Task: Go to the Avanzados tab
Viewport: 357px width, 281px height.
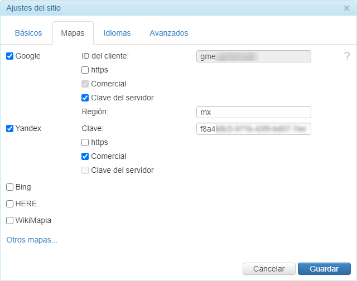Action: [169, 33]
